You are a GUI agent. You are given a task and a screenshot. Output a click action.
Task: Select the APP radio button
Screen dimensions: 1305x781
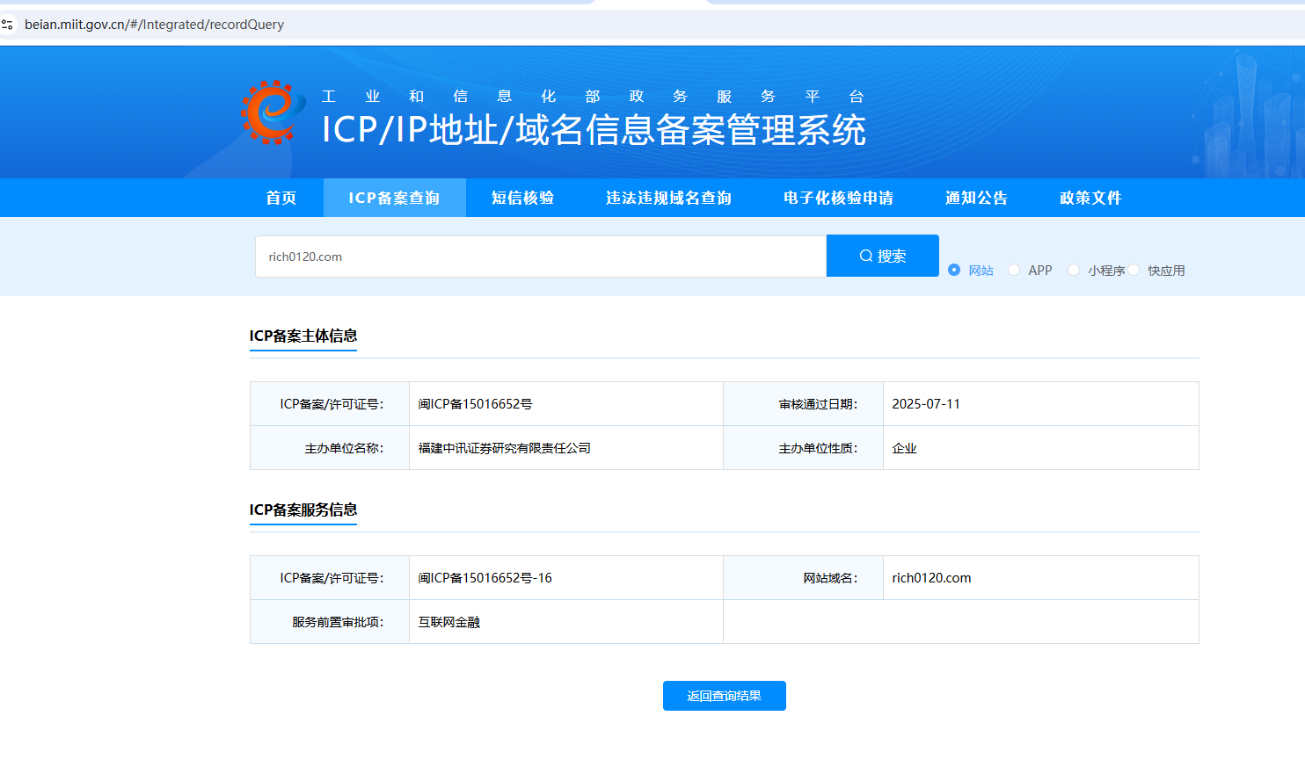point(1014,270)
